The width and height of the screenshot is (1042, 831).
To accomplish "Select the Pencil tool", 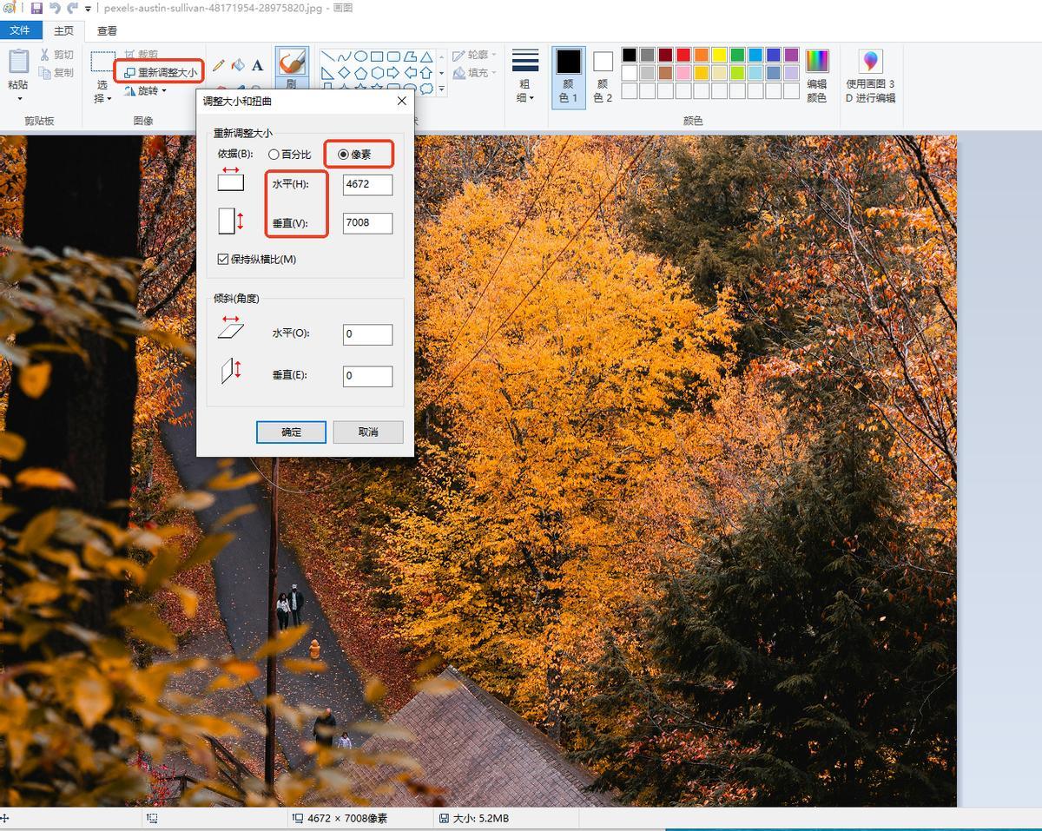I will tap(218, 65).
